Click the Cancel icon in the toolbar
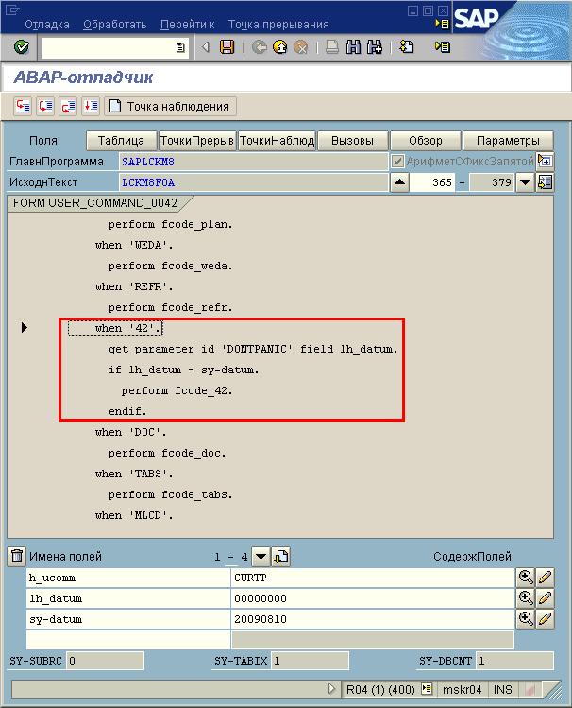This screenshot has width=572, height=708. coord(301,47)
